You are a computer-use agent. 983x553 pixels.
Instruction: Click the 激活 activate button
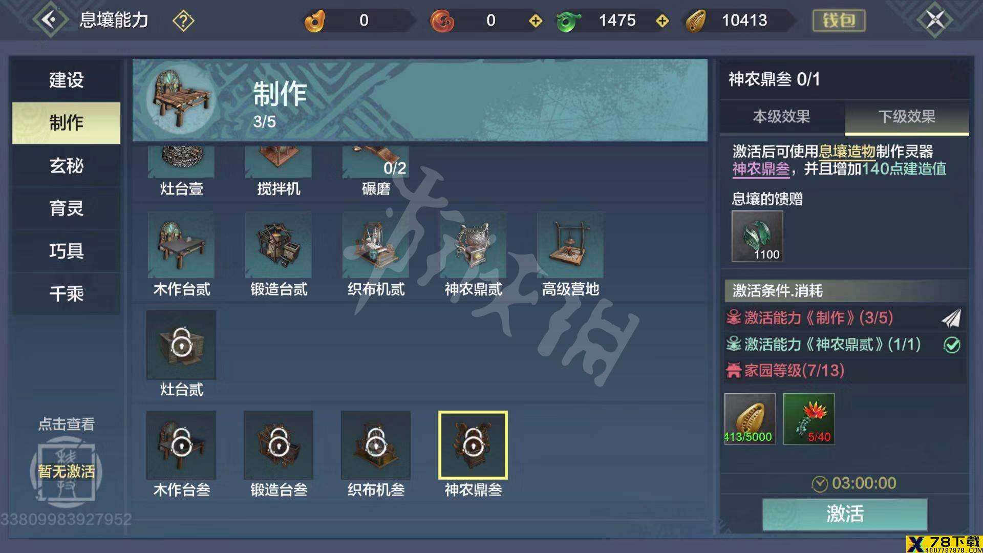845,514
